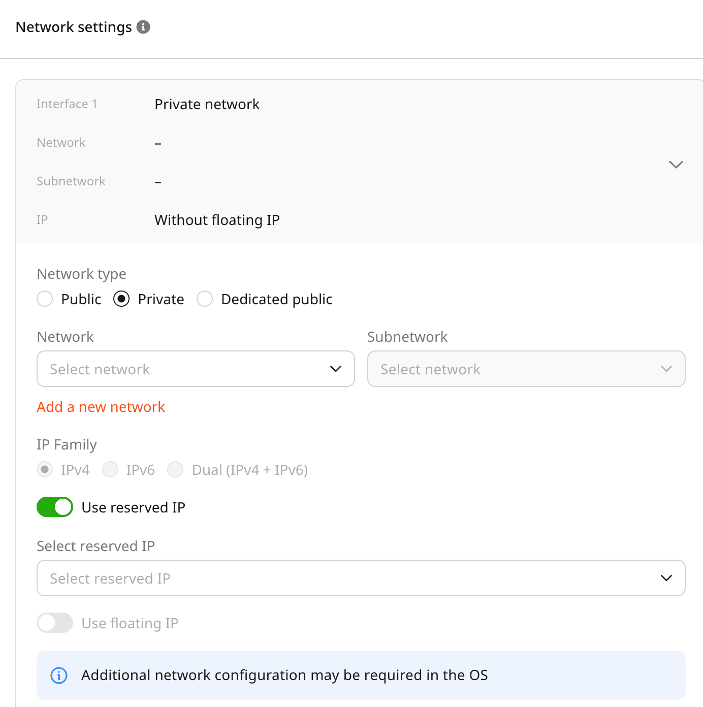This screenshot has height=707, width=703.
Task: Follow the Add a new network link
Action: click(101, 407)
